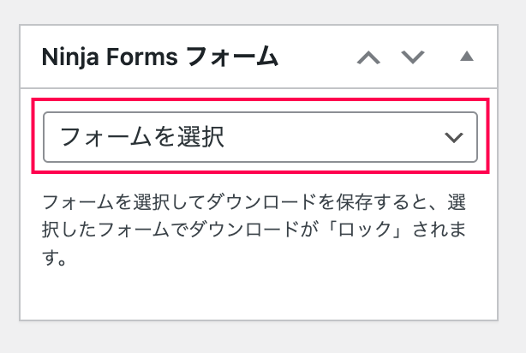Click the フォームを選択 placeholder text
Screen dimensions: 526x353
pyautogui.click(x=142, y=137)
